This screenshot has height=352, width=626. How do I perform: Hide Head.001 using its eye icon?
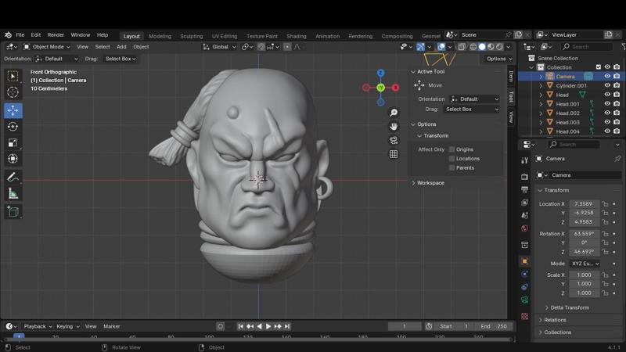607,104
